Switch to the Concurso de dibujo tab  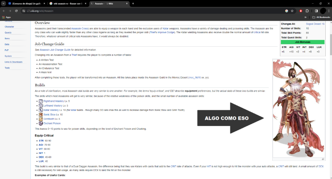coord(26,3)
